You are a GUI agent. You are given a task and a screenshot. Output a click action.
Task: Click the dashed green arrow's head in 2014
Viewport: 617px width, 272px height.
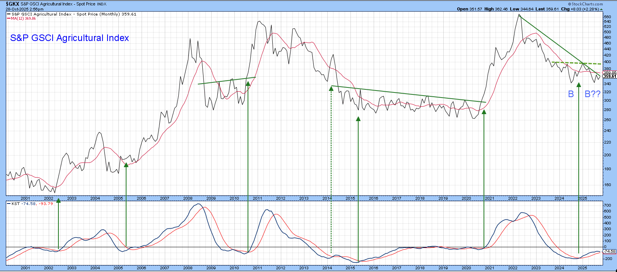(331, 89)
